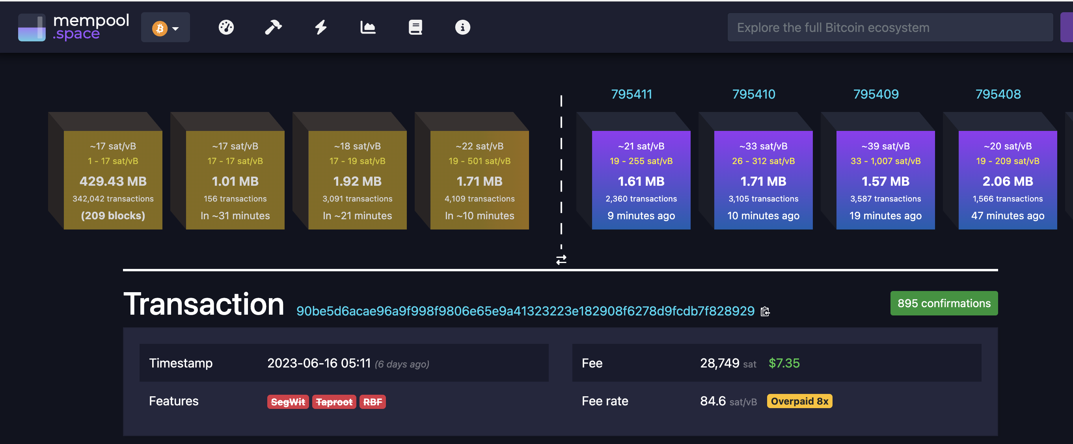Select mined block 2.06 MB
The image size is (1073, 444).
pos(1007,180)
